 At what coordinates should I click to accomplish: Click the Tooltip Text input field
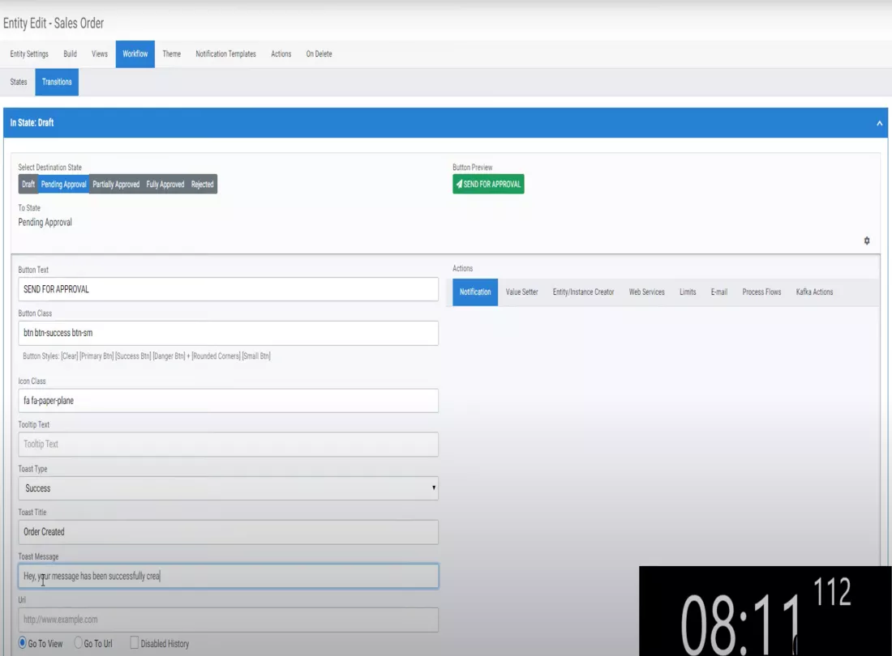[228, 444]
